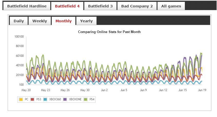Switch to the Battlefield 3 tab
This screenshot has height=117, width=217.
click(100, 6)
